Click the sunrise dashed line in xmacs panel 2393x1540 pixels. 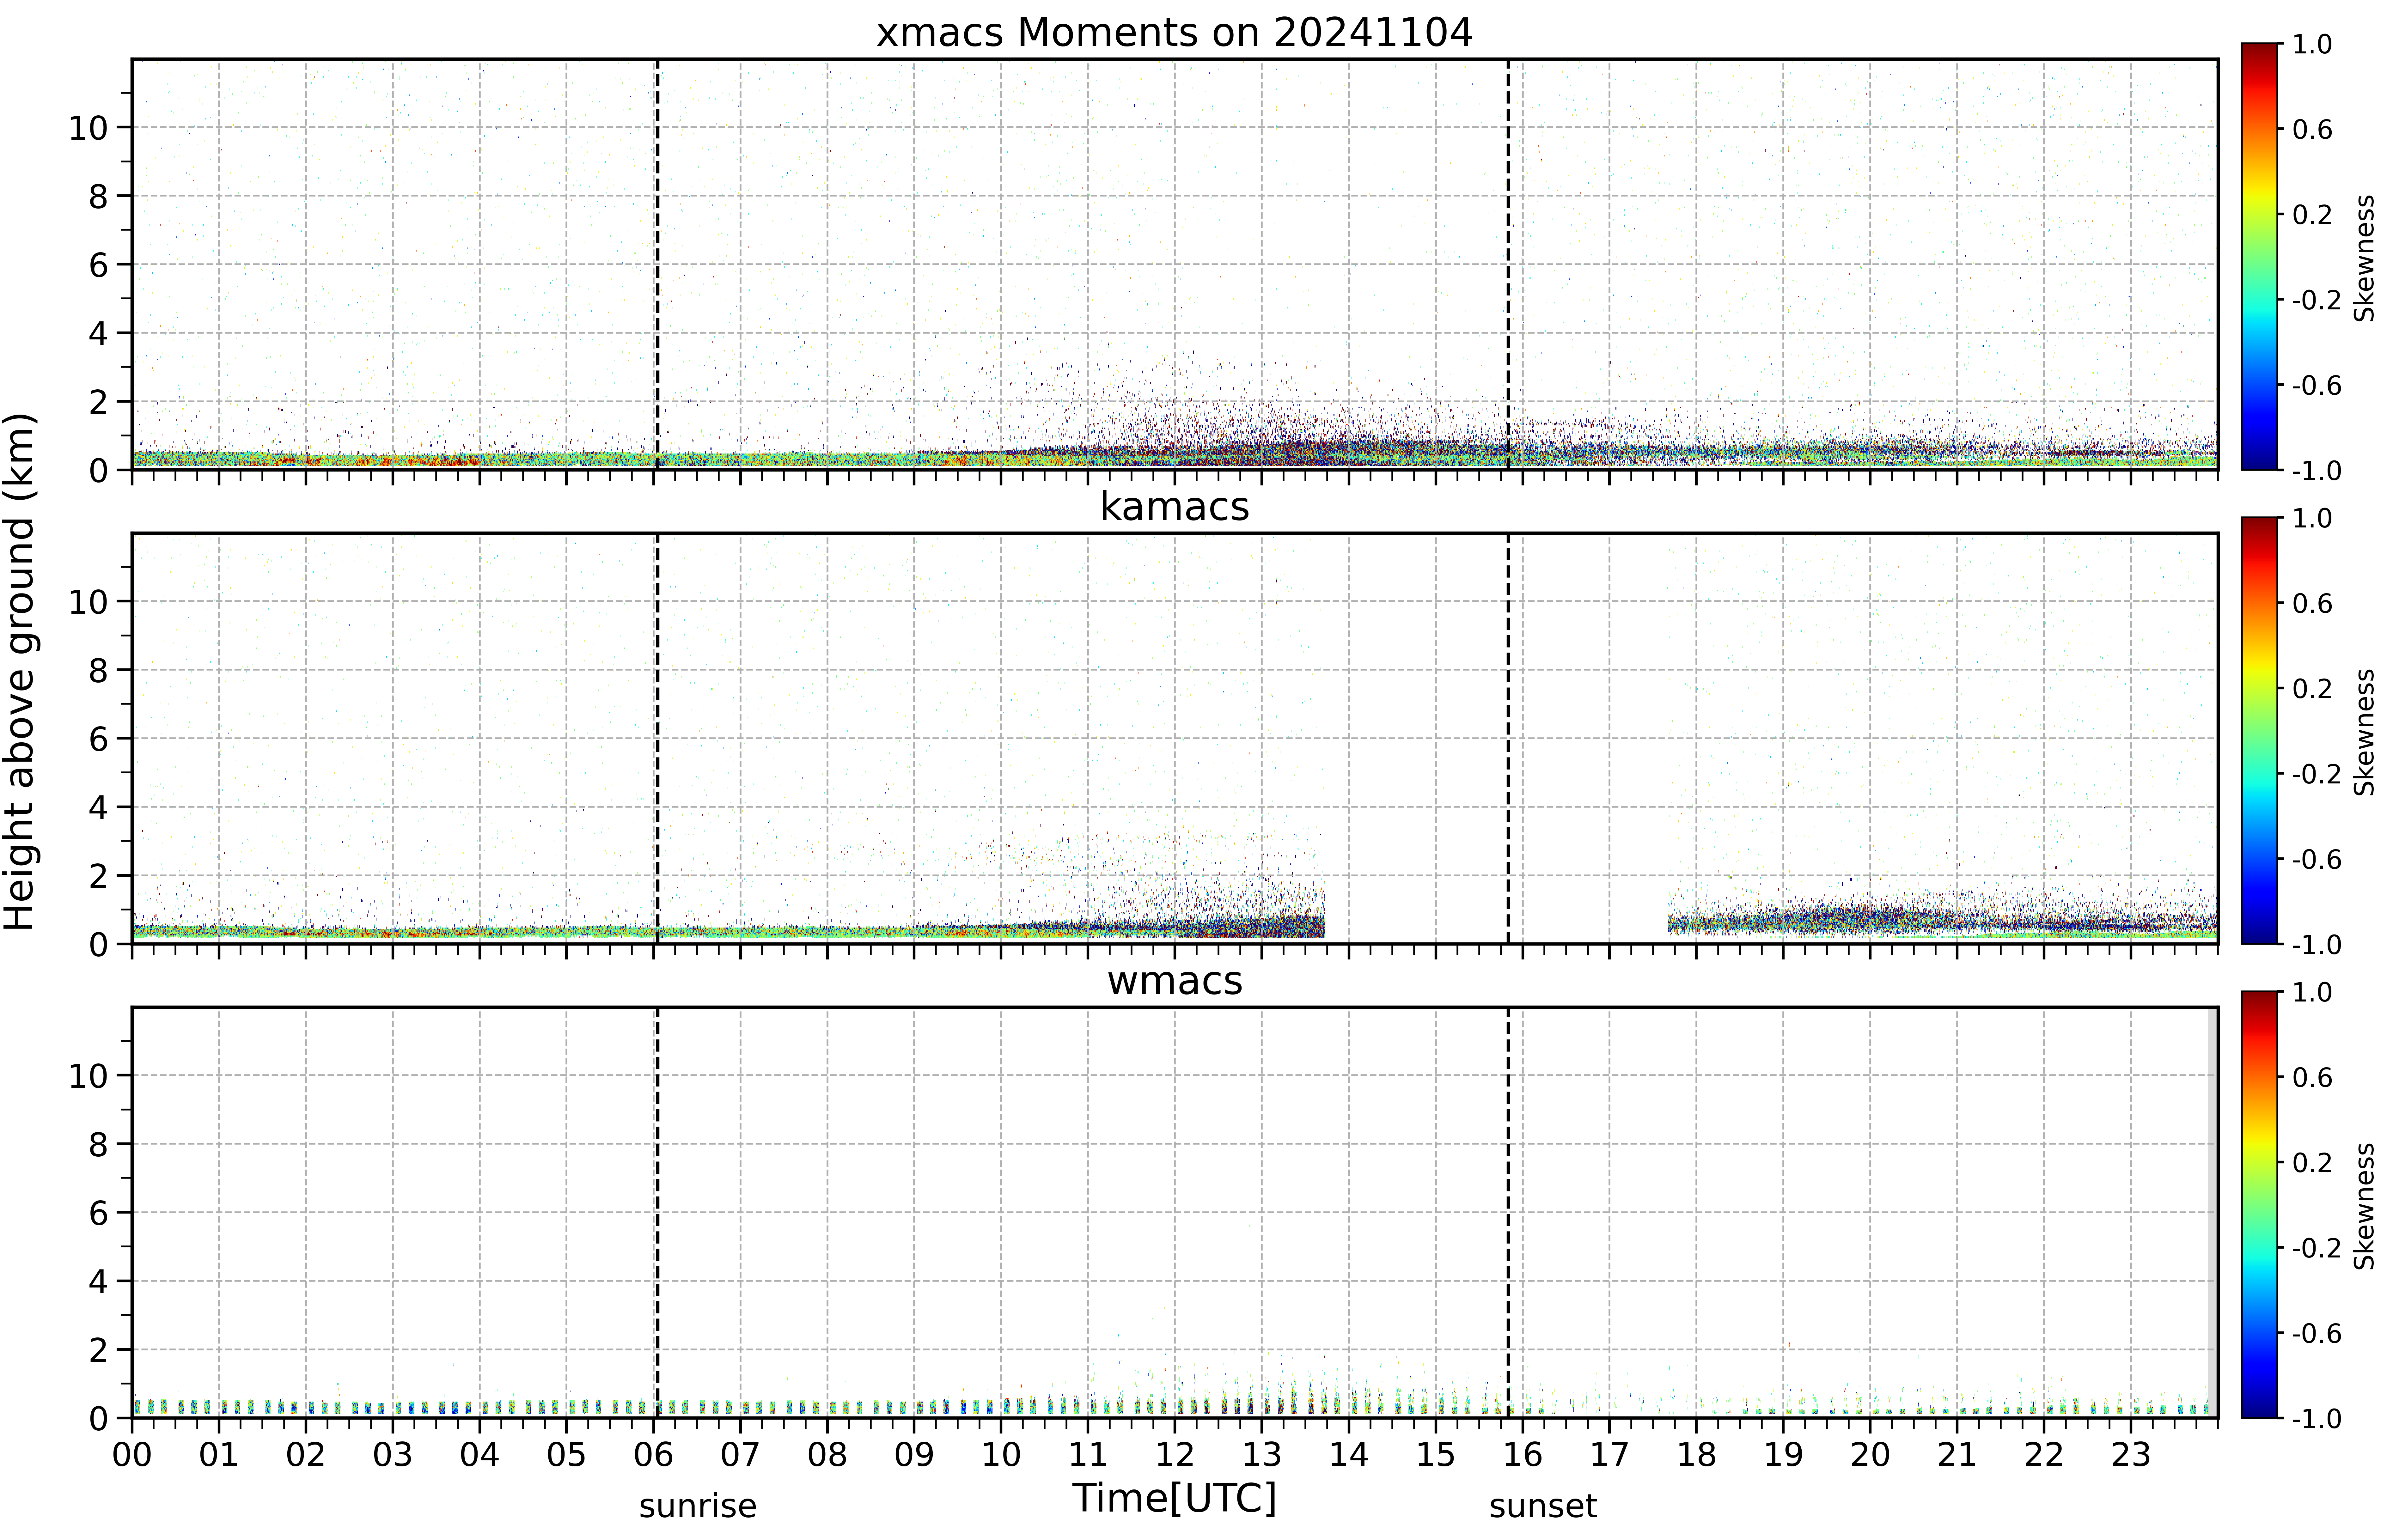(x=657, y=264)
